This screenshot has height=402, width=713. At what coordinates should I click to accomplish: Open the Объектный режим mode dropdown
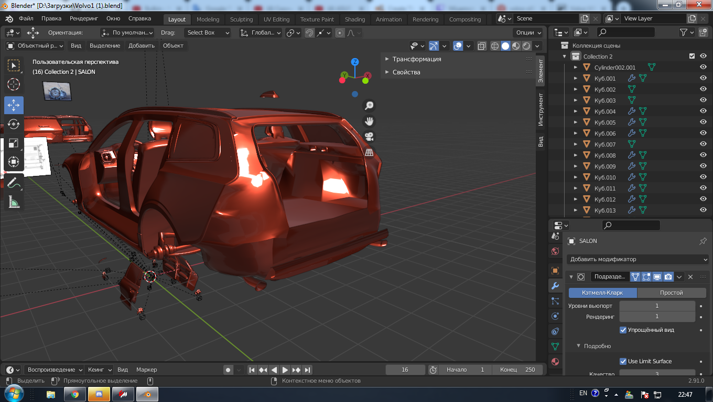point(35,46)
